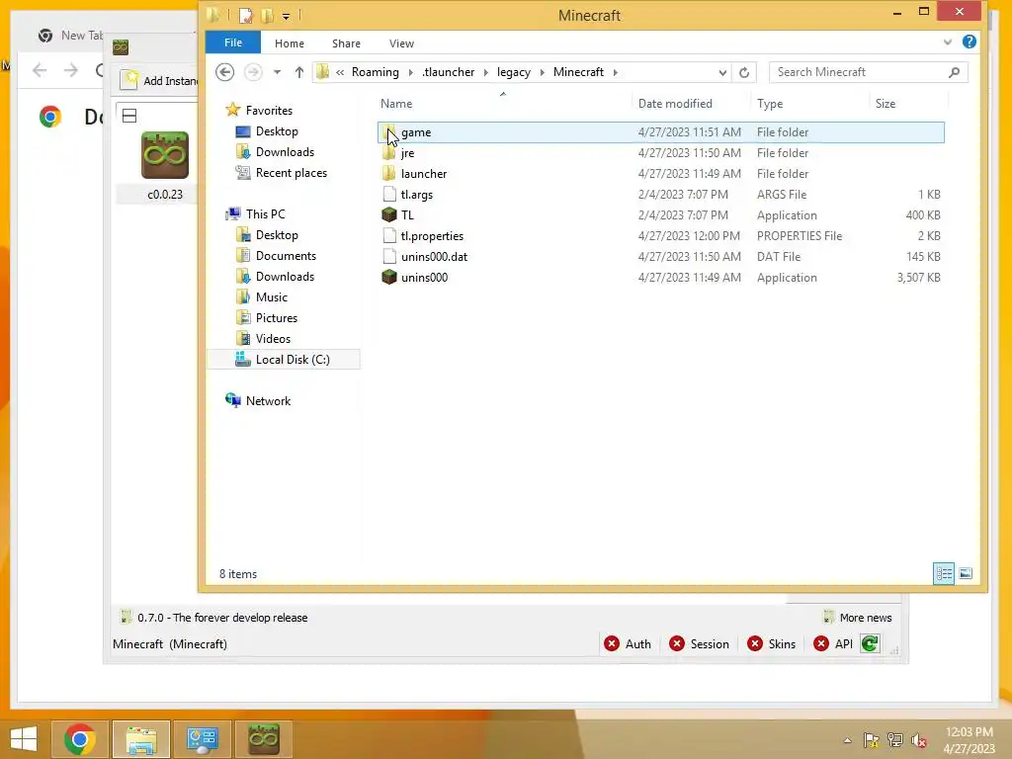This screenshot has width=1012, height=759.
Task: Show hidden tray icons arrow
Action: coord(847,740)
